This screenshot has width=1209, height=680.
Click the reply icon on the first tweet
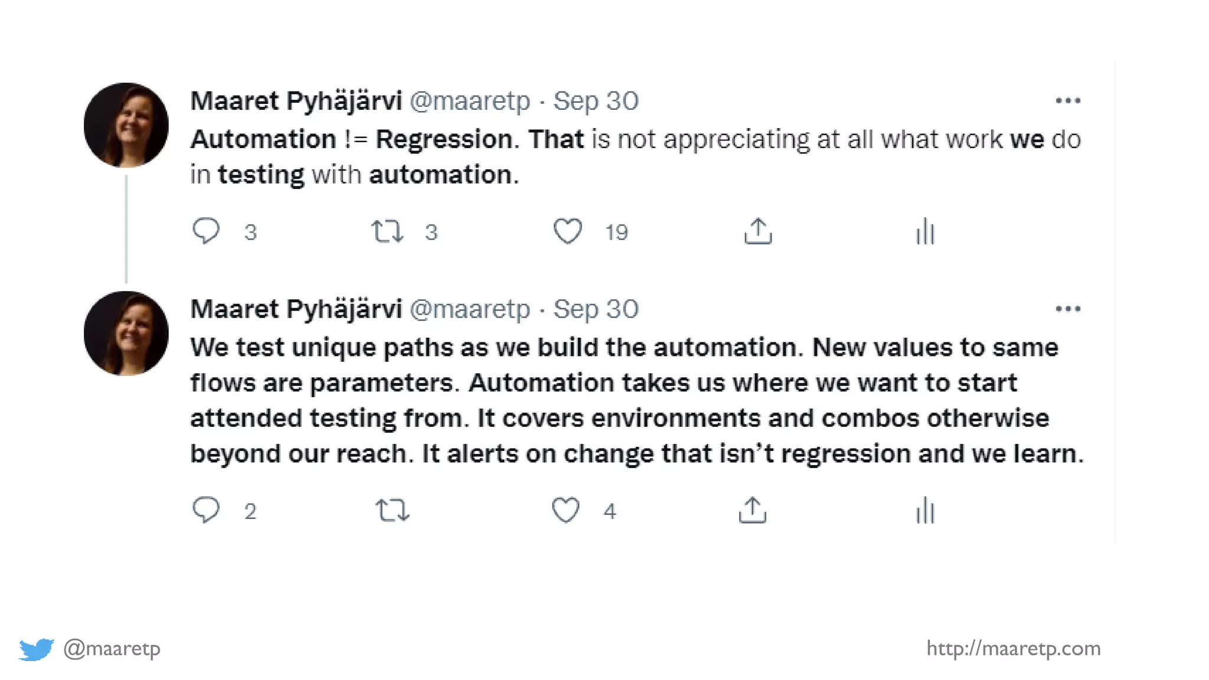[x=206, y=231]
